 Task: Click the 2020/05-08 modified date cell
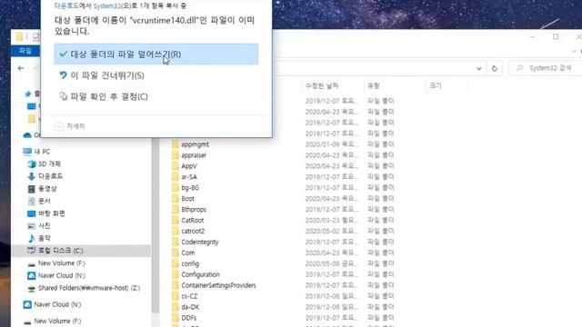point(332,263)
